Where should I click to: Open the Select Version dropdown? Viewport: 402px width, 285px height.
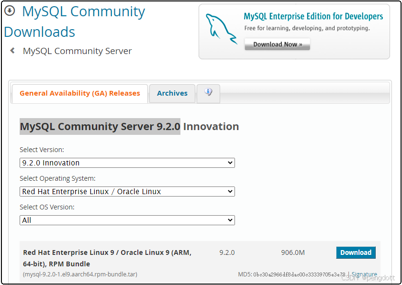[127, 163]
